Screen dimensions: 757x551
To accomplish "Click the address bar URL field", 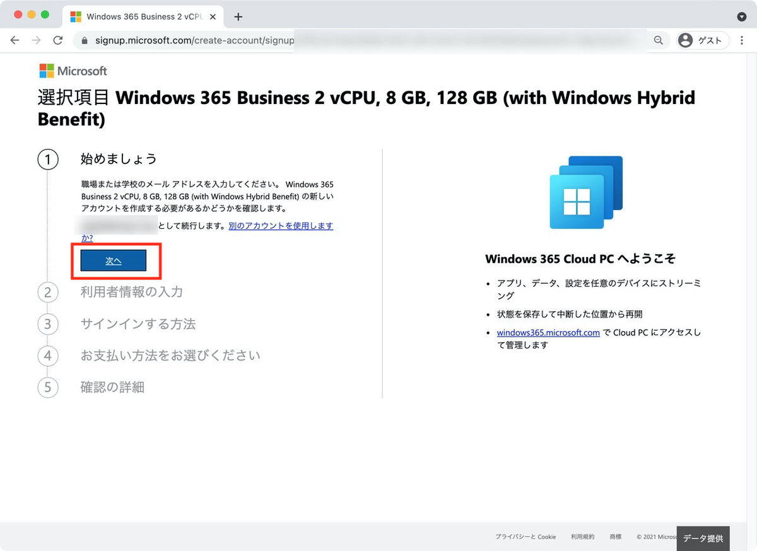I will pos(372,40).
